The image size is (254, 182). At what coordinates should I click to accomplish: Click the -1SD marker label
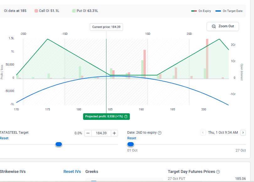(x=65, y=34)
